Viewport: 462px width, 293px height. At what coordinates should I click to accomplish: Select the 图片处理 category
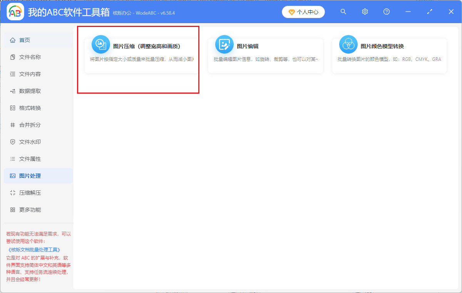pos(24,175)
